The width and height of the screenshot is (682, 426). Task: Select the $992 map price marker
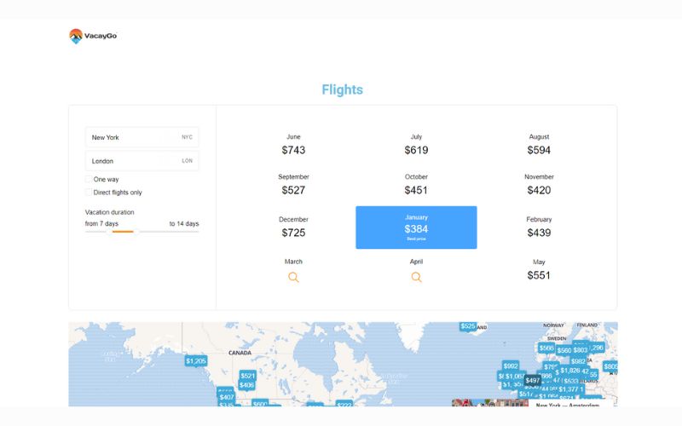tap(511, 366)
